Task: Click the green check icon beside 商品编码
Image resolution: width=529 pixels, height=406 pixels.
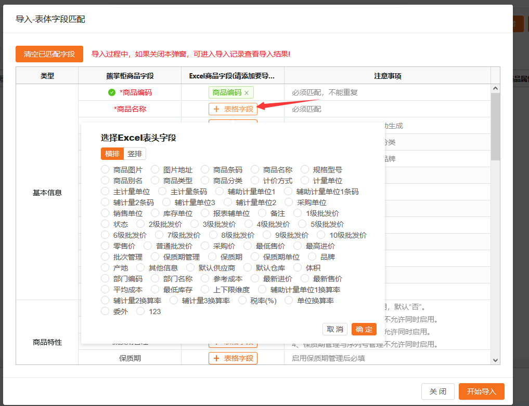Action: (112, 92)
